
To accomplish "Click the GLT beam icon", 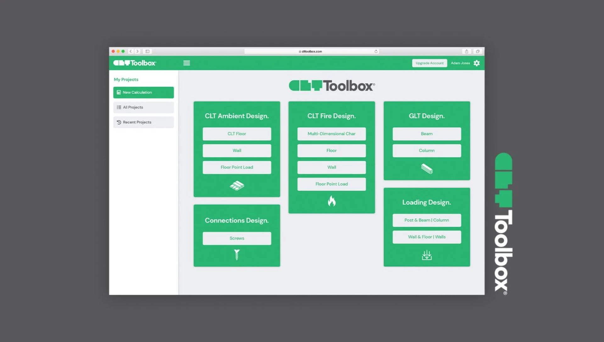I will pyautogui.click(x=427, y=169).
